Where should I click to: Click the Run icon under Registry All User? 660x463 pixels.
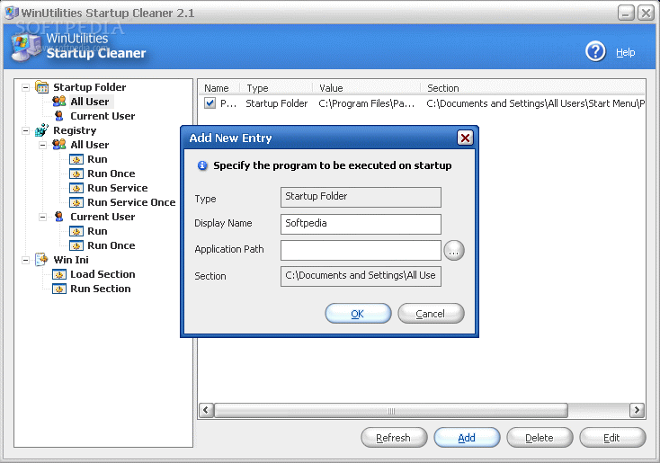tap(76, 159)
